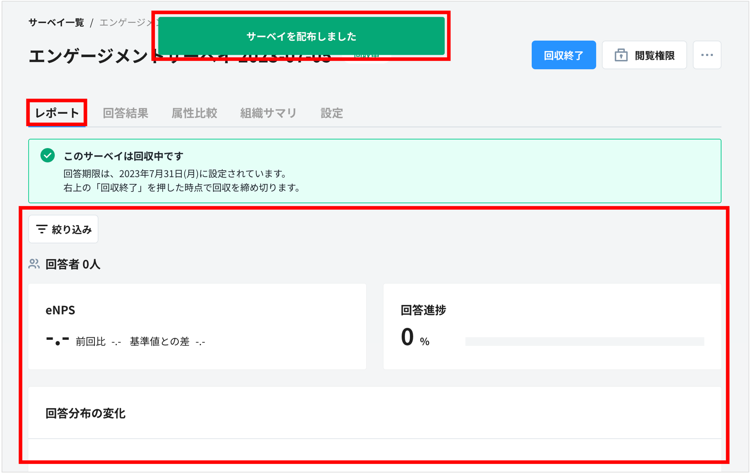Open the filter icon in 絞り込み button
This screenshot has width=750, height=474.
(x=42, y=229)
